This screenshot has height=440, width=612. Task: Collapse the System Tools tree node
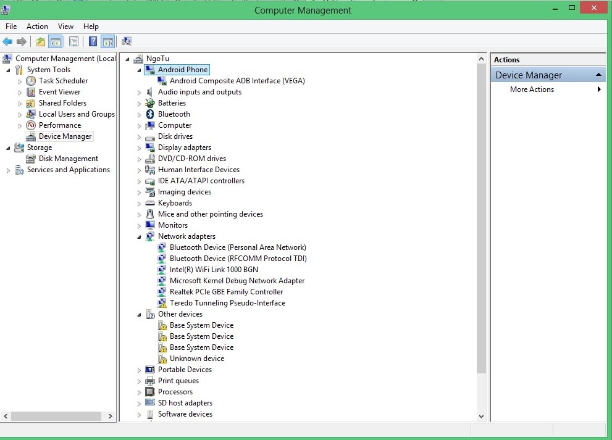8,70
